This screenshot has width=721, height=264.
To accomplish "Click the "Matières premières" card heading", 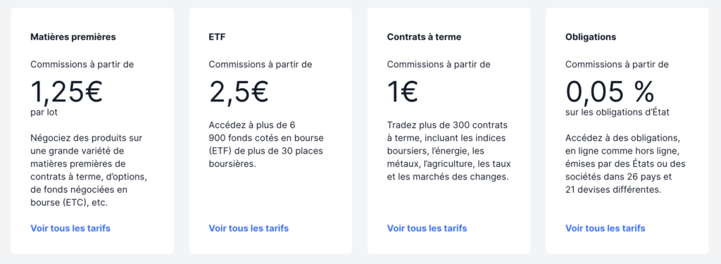I will point(73,37).
